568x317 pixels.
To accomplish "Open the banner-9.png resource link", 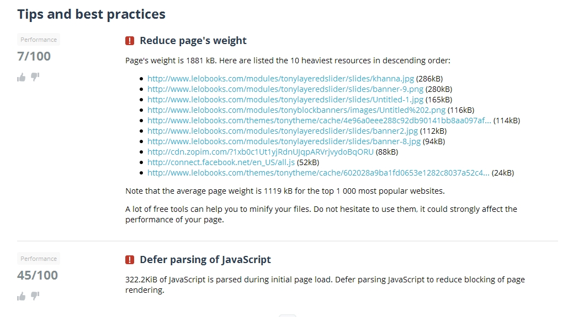I will 285,89.
